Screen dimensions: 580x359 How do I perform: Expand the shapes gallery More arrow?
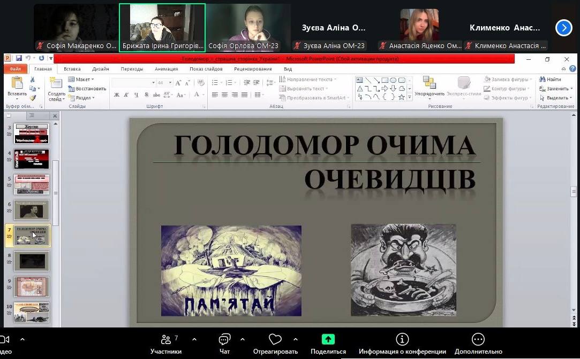click(409, 97)
